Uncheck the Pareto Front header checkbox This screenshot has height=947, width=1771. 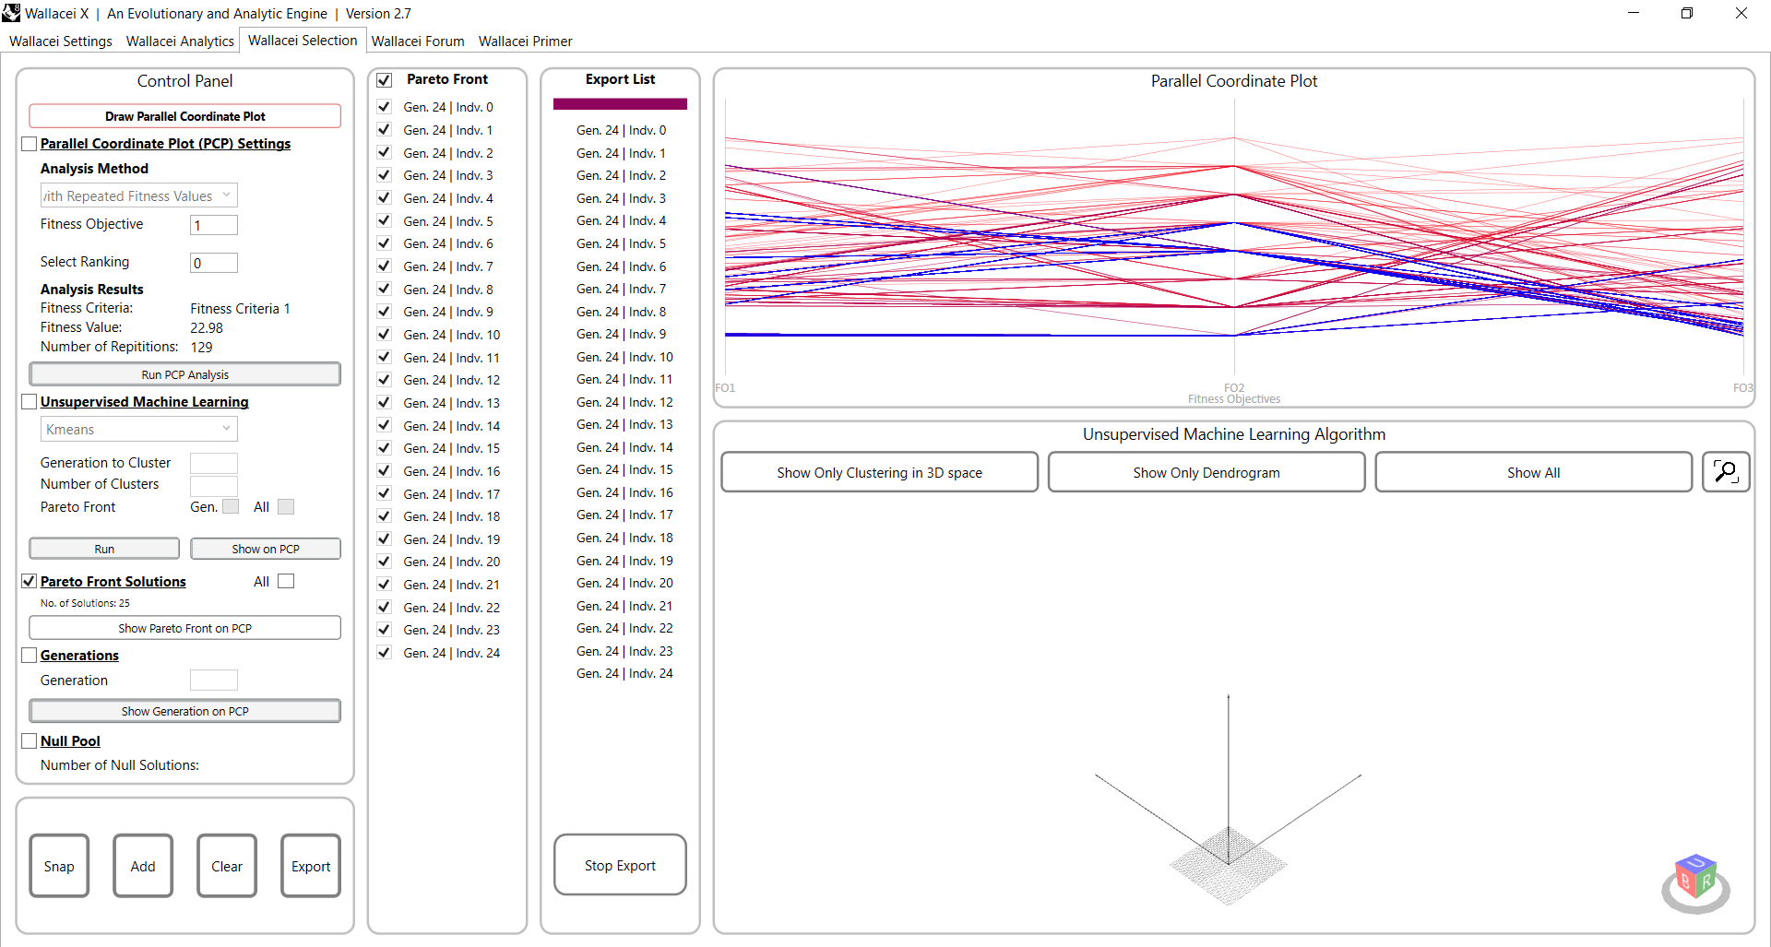(x=384, y=80)
